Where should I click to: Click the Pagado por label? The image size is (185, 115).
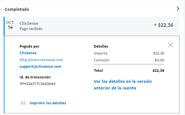[30, 46]
